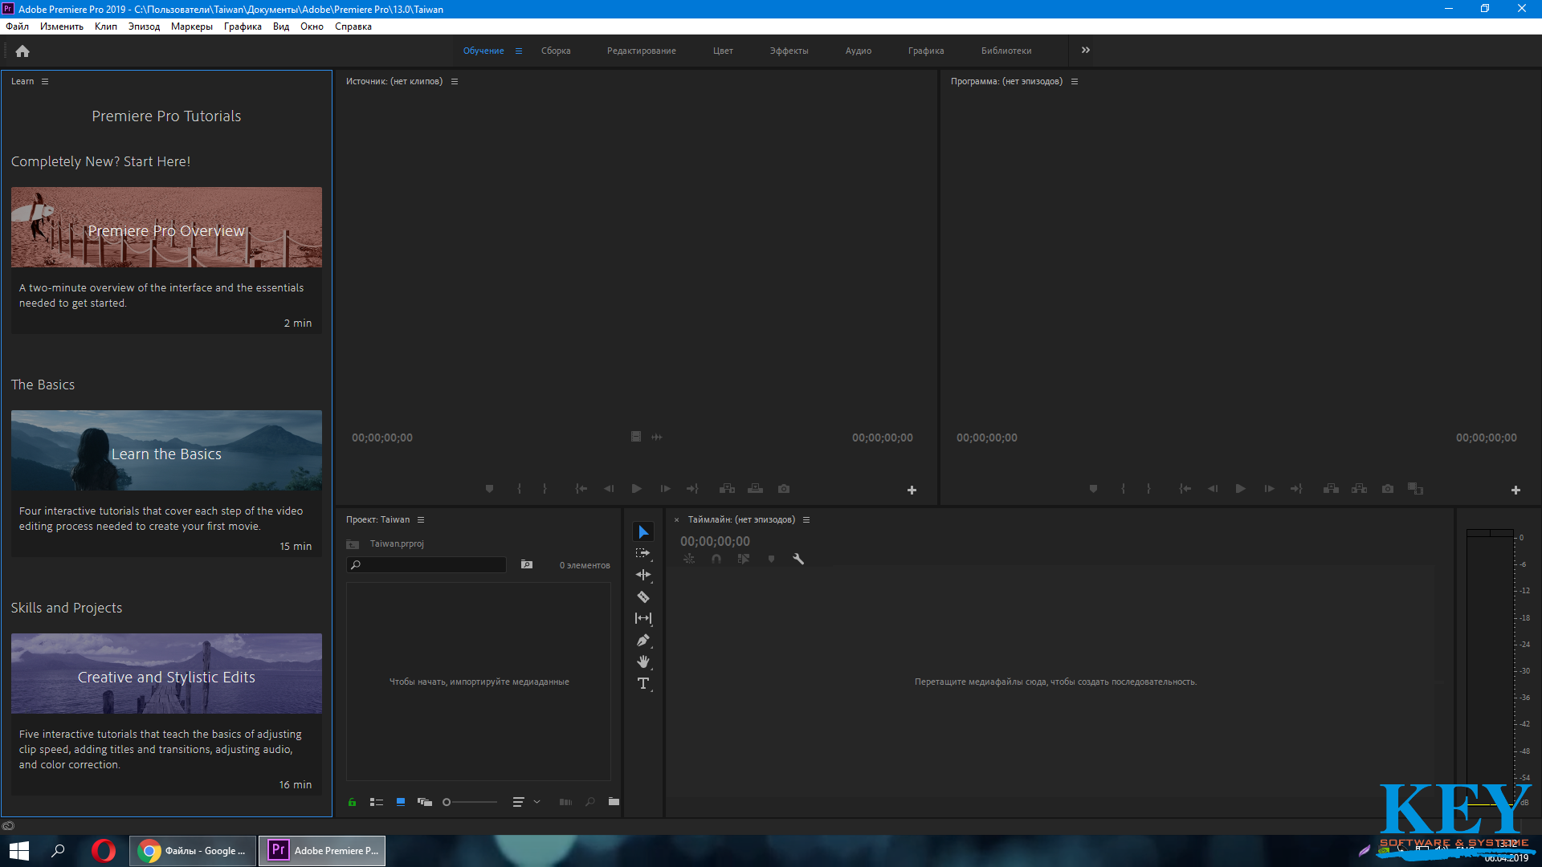Drag the zoom slider in Project panel
The image size is (1542, 867).
[447, 801]
